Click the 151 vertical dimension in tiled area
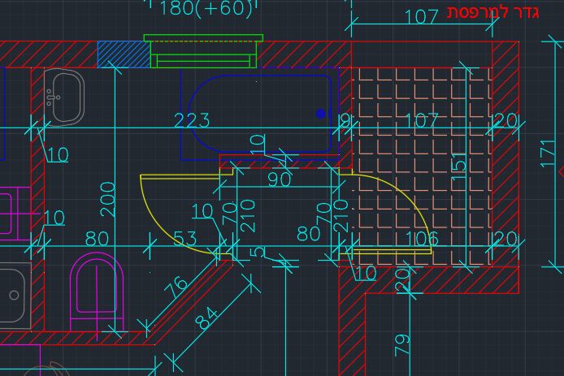Viewport: 564px width, 376px height. point(458,166)
